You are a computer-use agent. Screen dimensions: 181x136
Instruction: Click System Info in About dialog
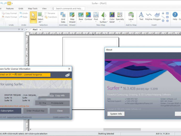(x=116, y=114)
